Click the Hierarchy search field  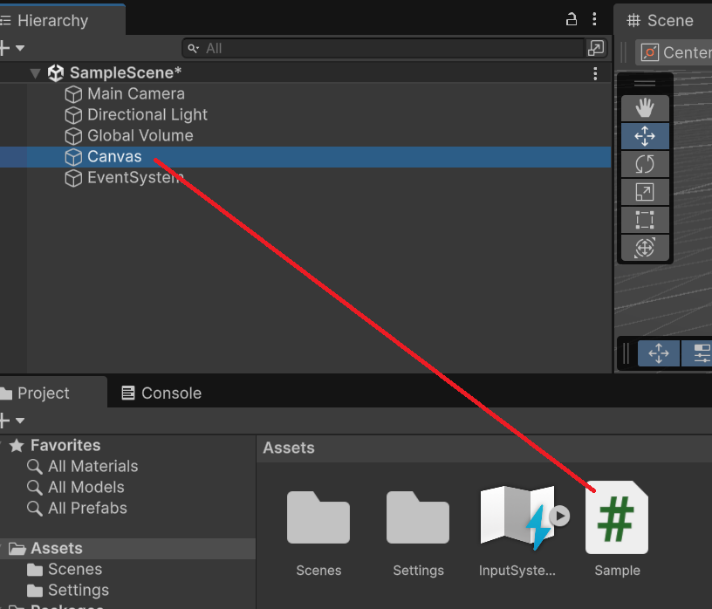[384, 49]
